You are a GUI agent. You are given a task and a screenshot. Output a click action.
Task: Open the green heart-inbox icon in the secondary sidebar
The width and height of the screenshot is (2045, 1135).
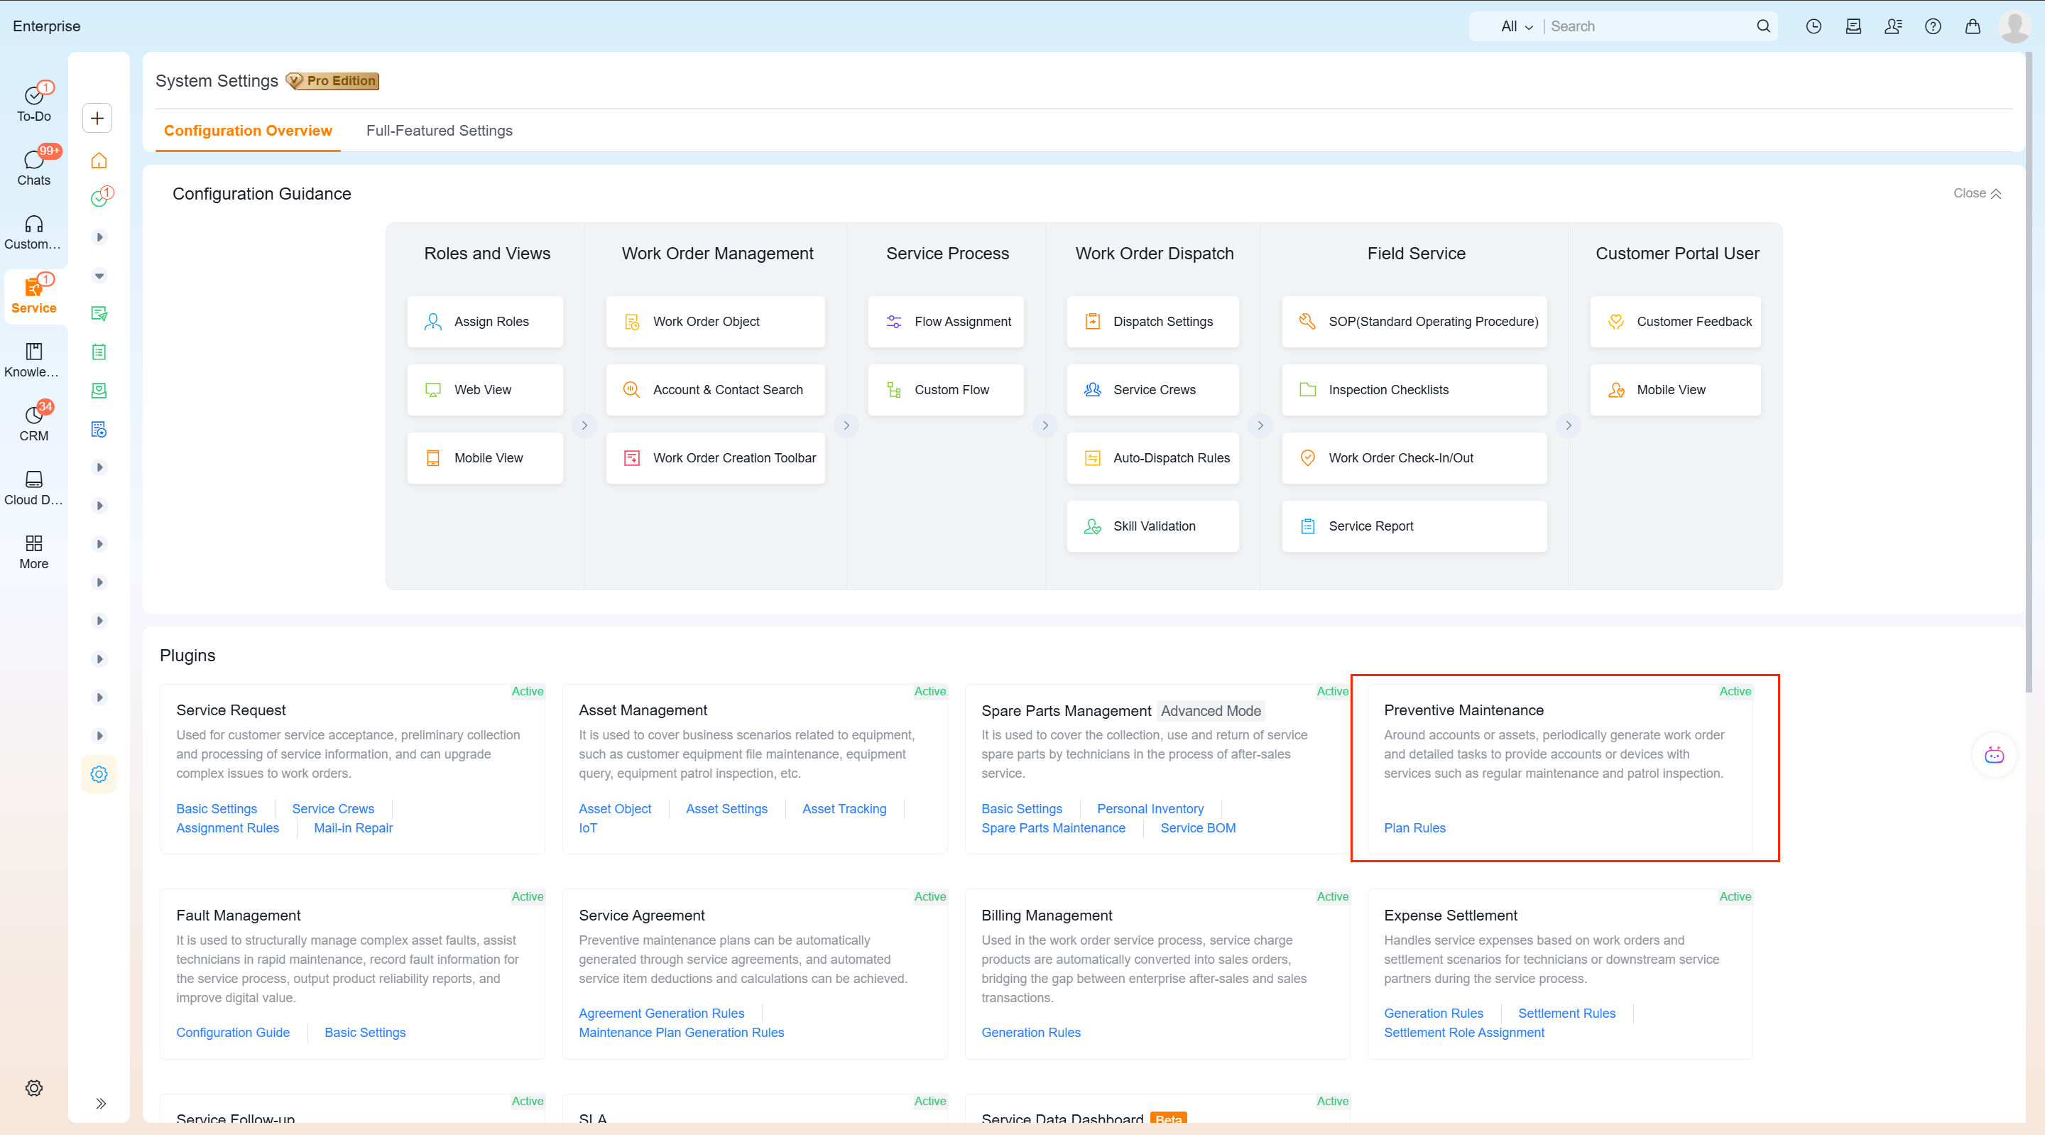99,391
